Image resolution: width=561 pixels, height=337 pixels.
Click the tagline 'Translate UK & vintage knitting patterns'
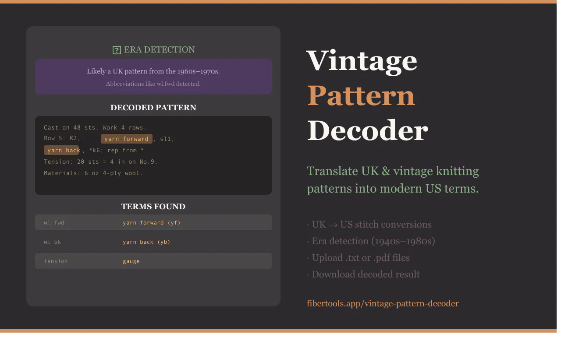click(x=393, y=171)
